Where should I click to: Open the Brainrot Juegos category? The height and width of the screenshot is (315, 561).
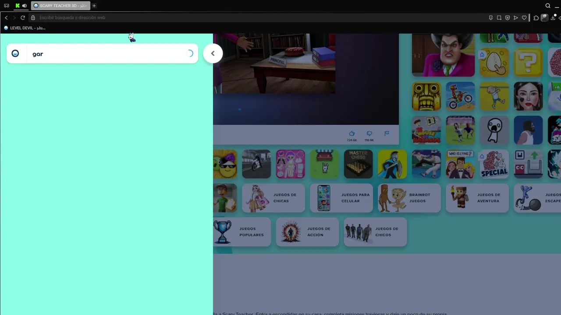pyautogui.click(x=409, y=198)
